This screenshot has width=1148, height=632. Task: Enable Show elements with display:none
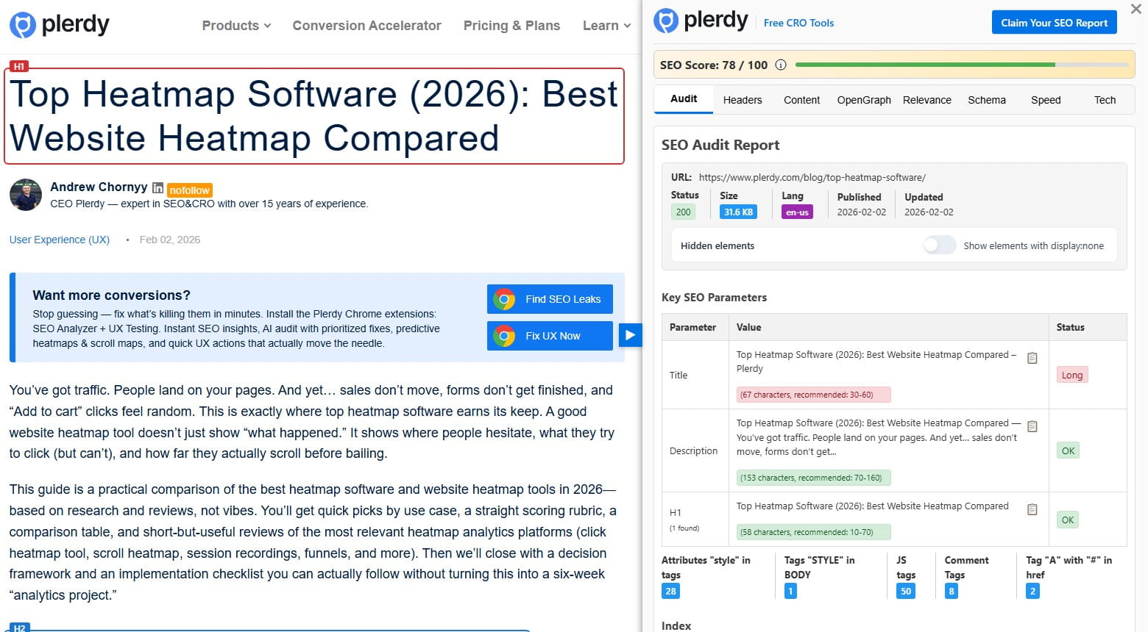tap(939, 245)
